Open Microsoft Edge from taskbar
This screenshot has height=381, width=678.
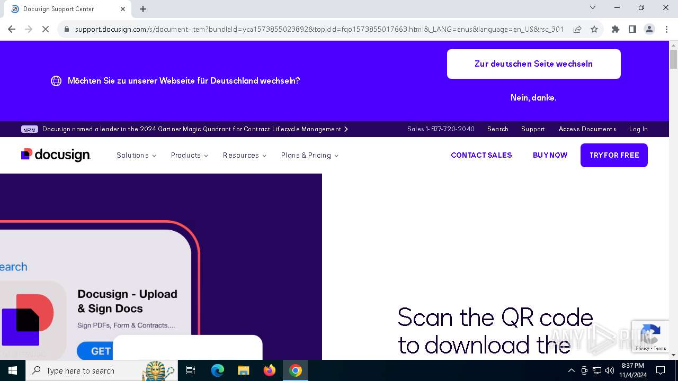218,370
